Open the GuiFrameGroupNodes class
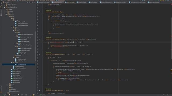 (x=27, y=45)
